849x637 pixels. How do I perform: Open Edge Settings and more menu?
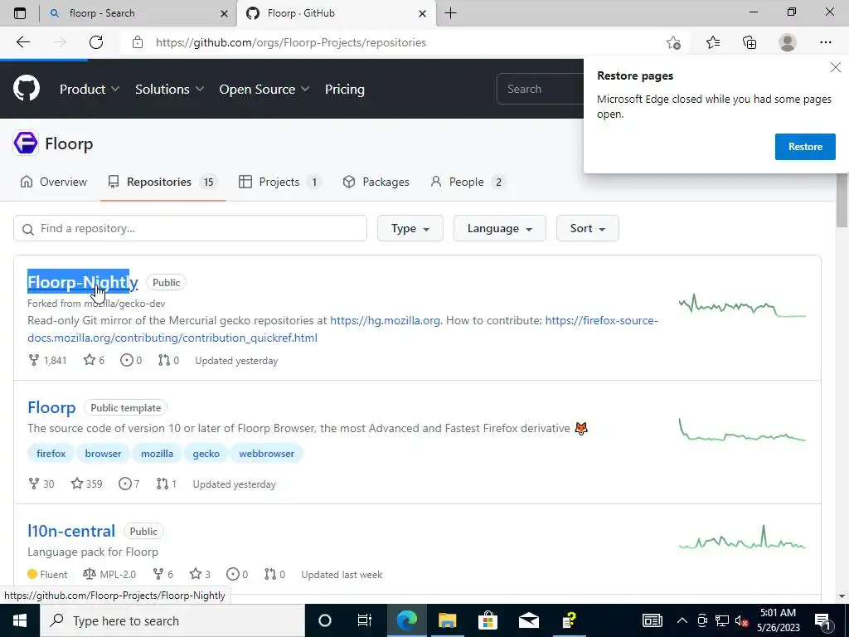[825, 42]
